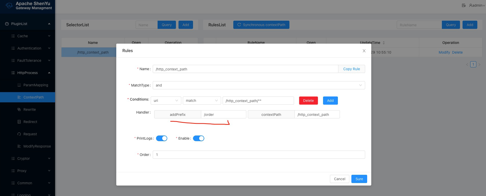Viewport: 486px width, 196px height.
Task: Disable the Enable switch in Rules
Action: point(198,138)
